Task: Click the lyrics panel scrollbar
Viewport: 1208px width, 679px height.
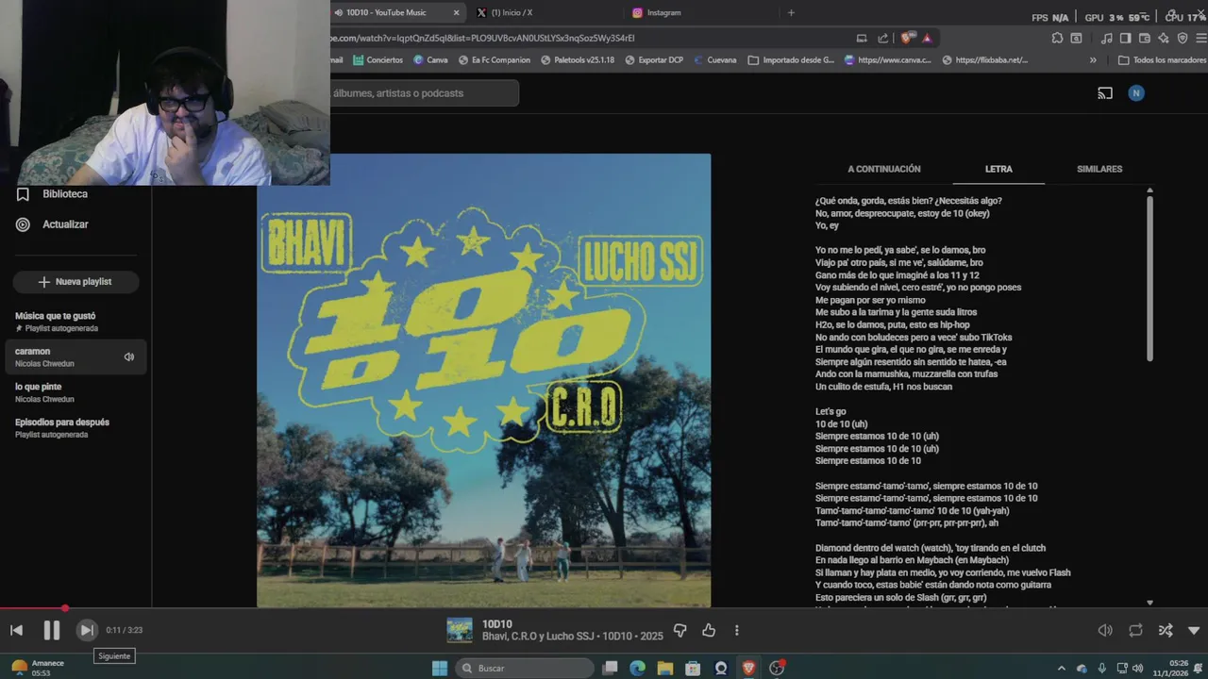Action: (1149, 277)
